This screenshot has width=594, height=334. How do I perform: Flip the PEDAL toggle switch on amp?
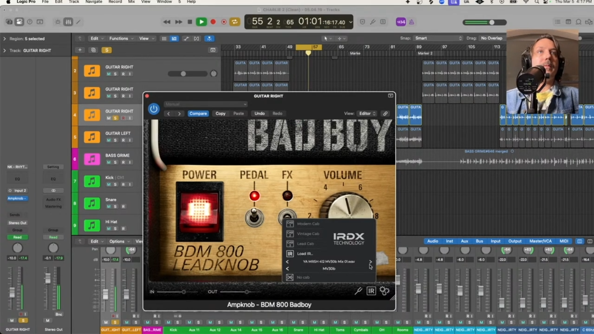click(254, 216)
